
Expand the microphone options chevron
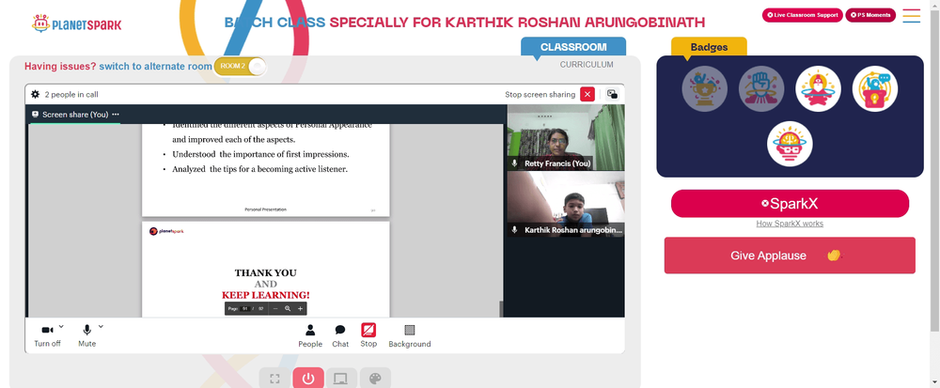[x=101, y=326]
